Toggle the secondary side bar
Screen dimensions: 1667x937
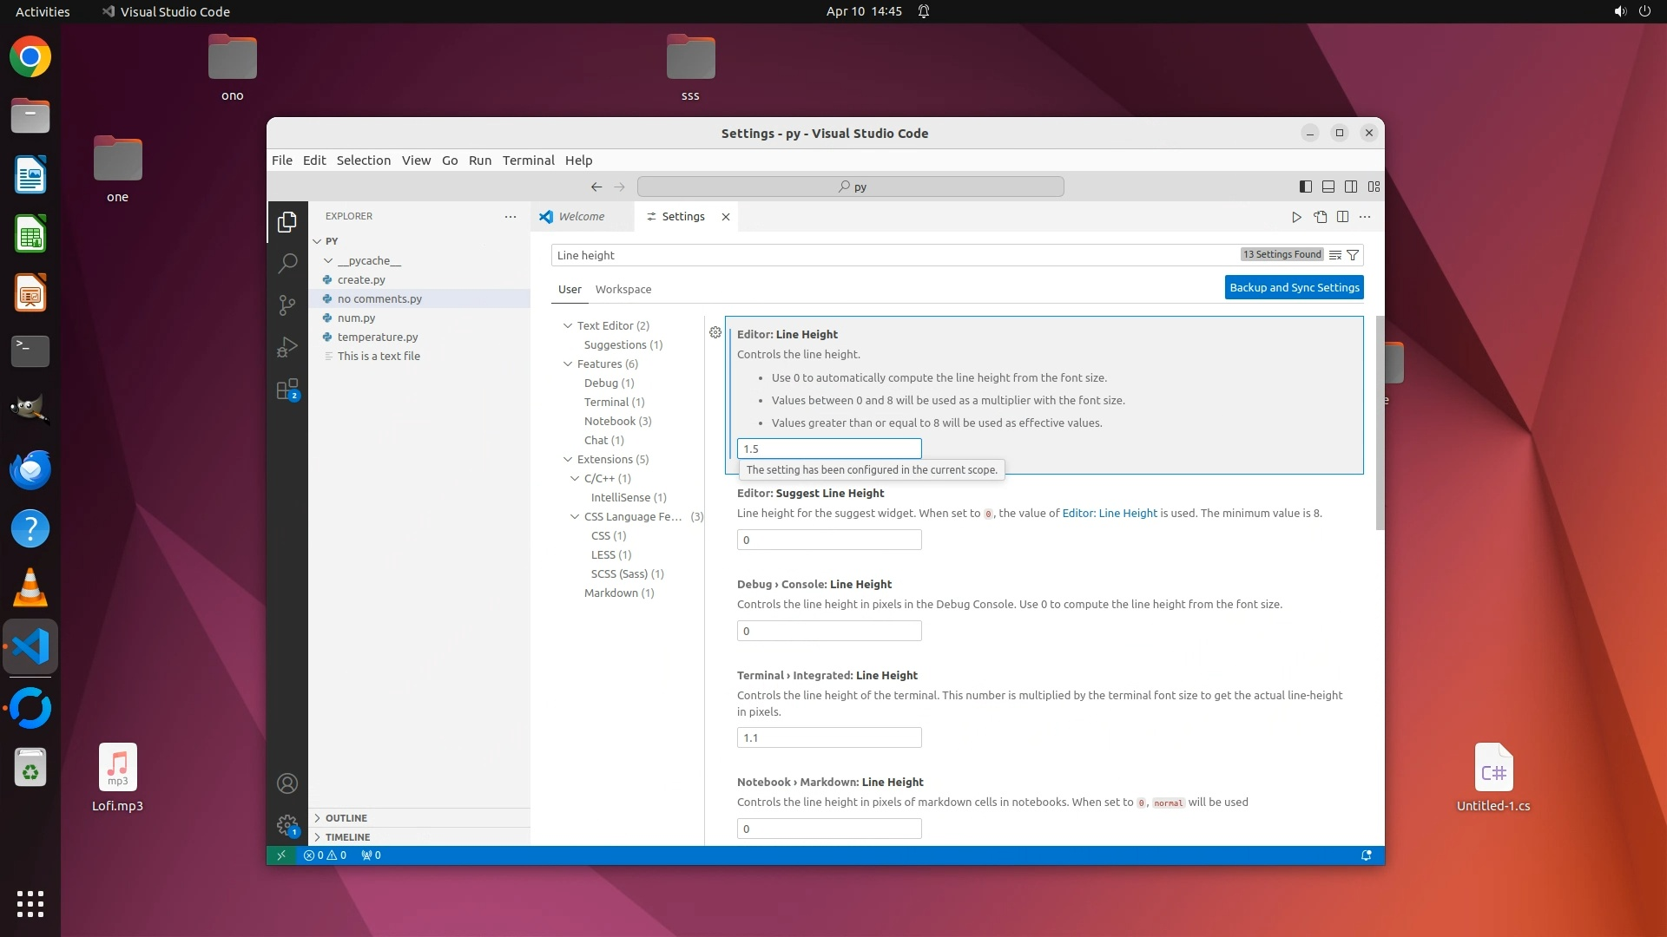pyautogui.click(x=1351, y=187)
